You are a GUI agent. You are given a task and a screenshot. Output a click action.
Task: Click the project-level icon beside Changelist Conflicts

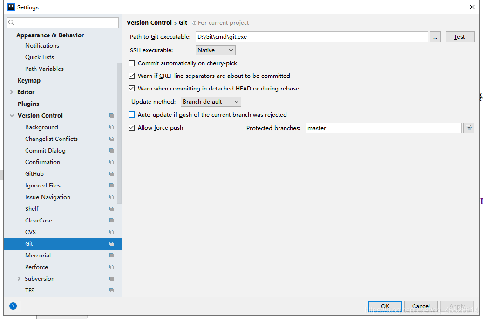(x=111, y=139)
